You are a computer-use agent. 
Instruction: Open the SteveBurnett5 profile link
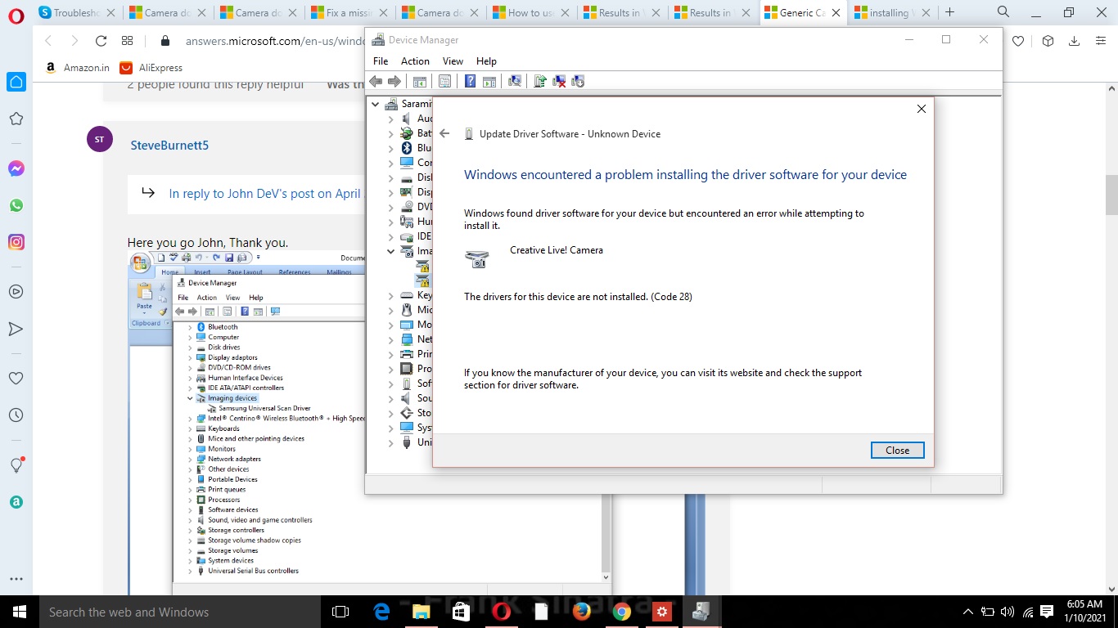pyautogui.click(x=169, y=145)
